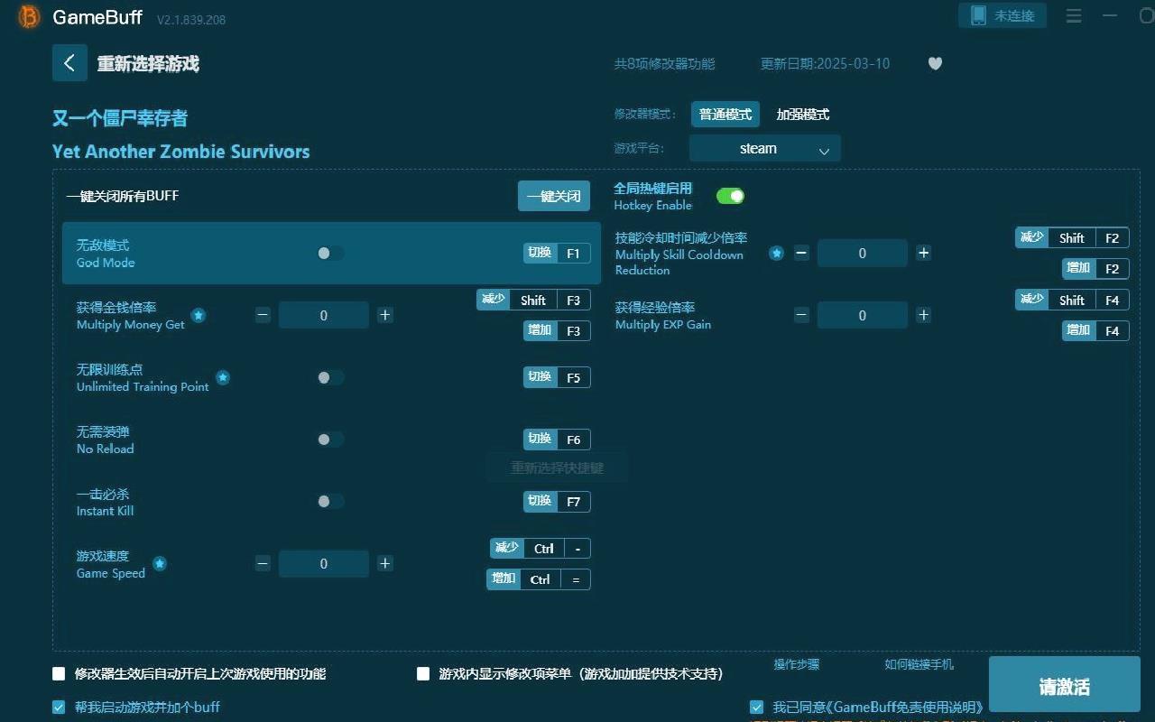Click star icon beside Unlimited Training Point

click(x=223, y=377)
